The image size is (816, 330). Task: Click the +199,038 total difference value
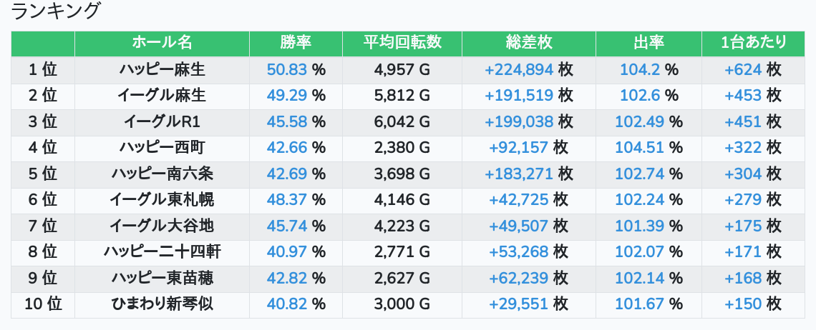[519, 121]
